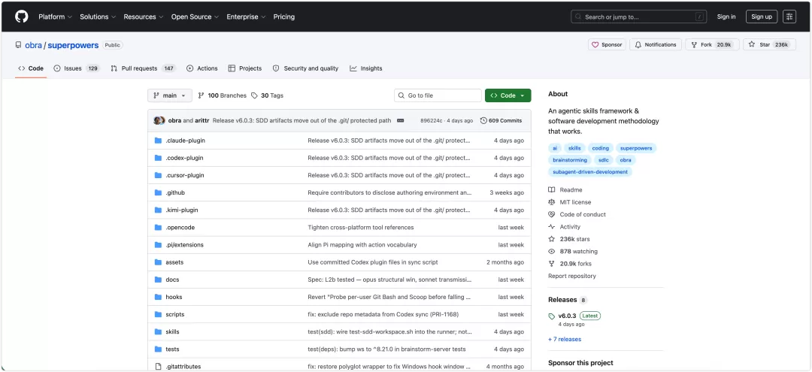
Task: Click the assets folder icon
Action: click(158, 262)
